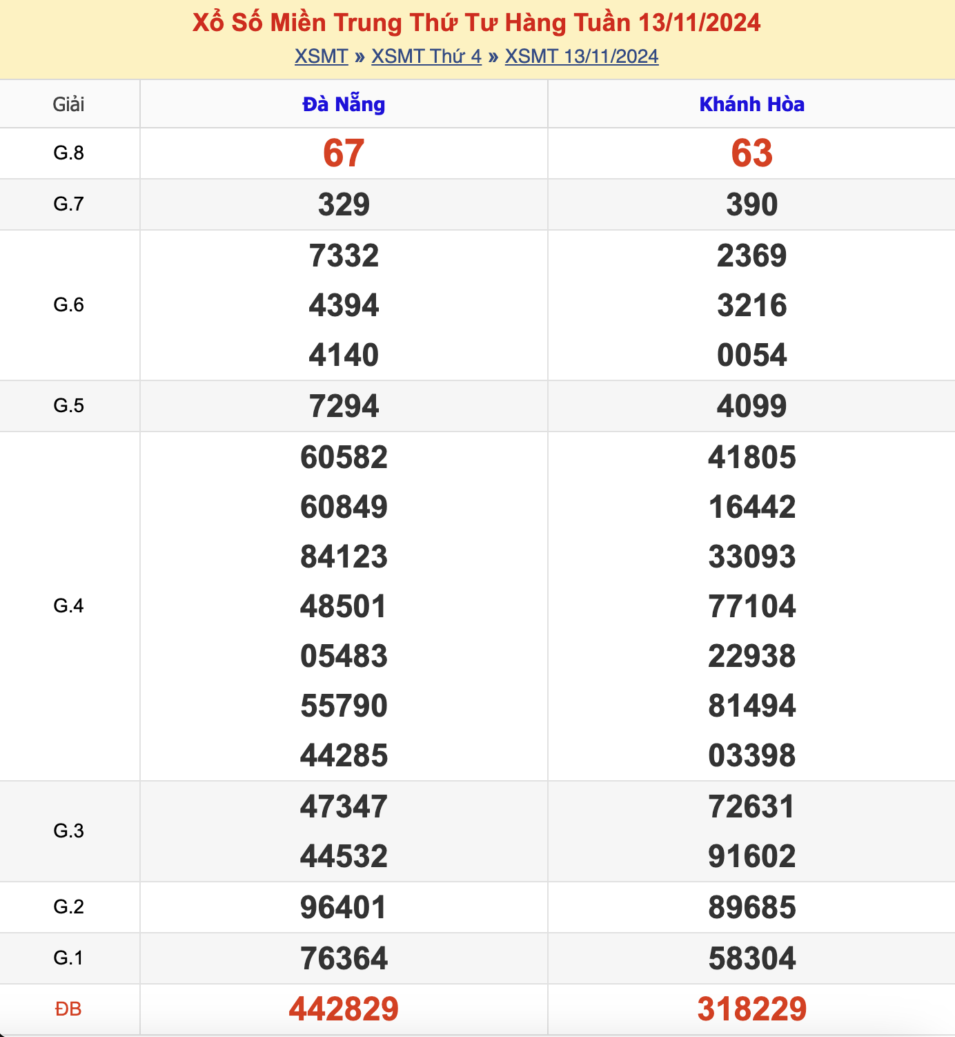Image resolution: width=955 pixels, height=1037 pixels.
Task: Click G.4 number 77104
Action: (752, 606)
